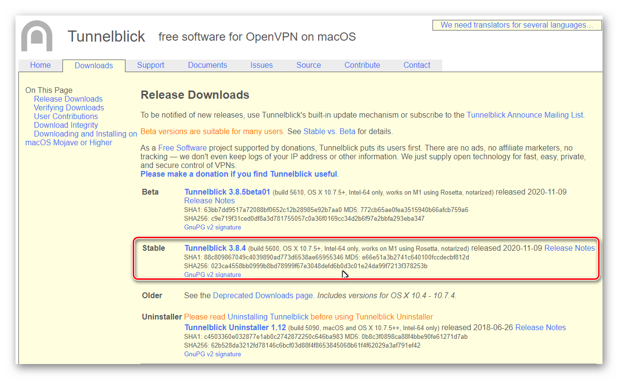Download Tunnelblick 3.8.5beta01

click(227, 192)
